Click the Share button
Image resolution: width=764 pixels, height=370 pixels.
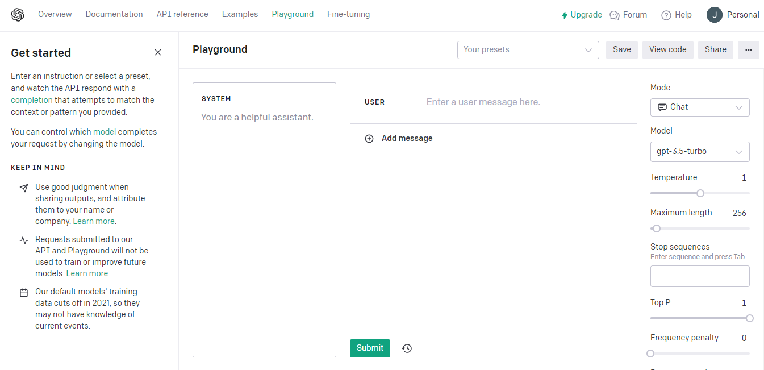[x=716, y=50]
